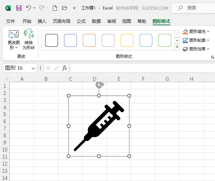
Task: Click the formula bar enter checkmark
Action: click(x=56, y=68)
